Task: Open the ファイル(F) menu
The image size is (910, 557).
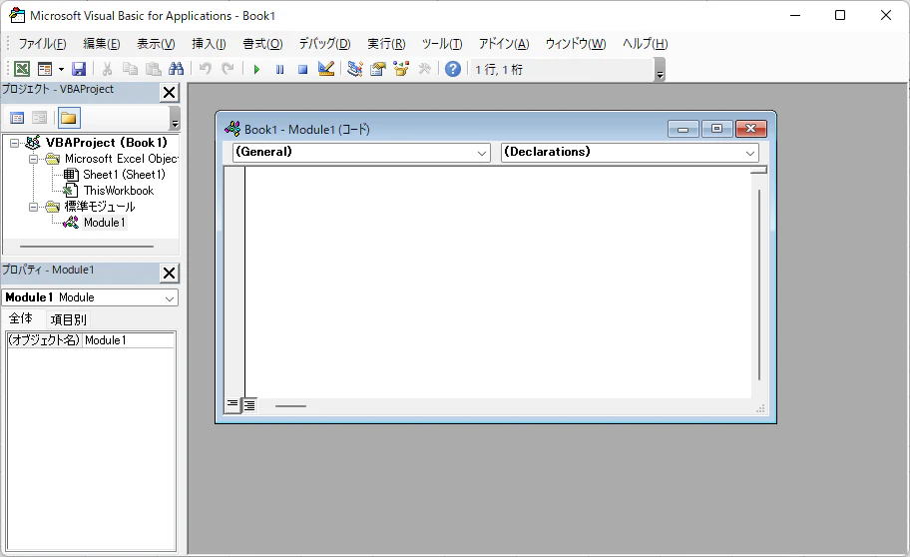Action: click(42, 44)
